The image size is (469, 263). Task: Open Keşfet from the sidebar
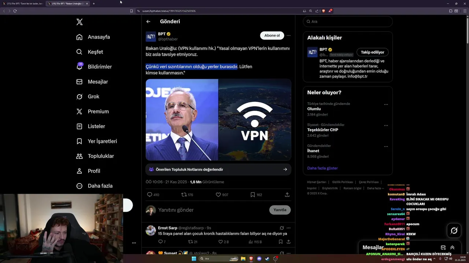[89, 52]
